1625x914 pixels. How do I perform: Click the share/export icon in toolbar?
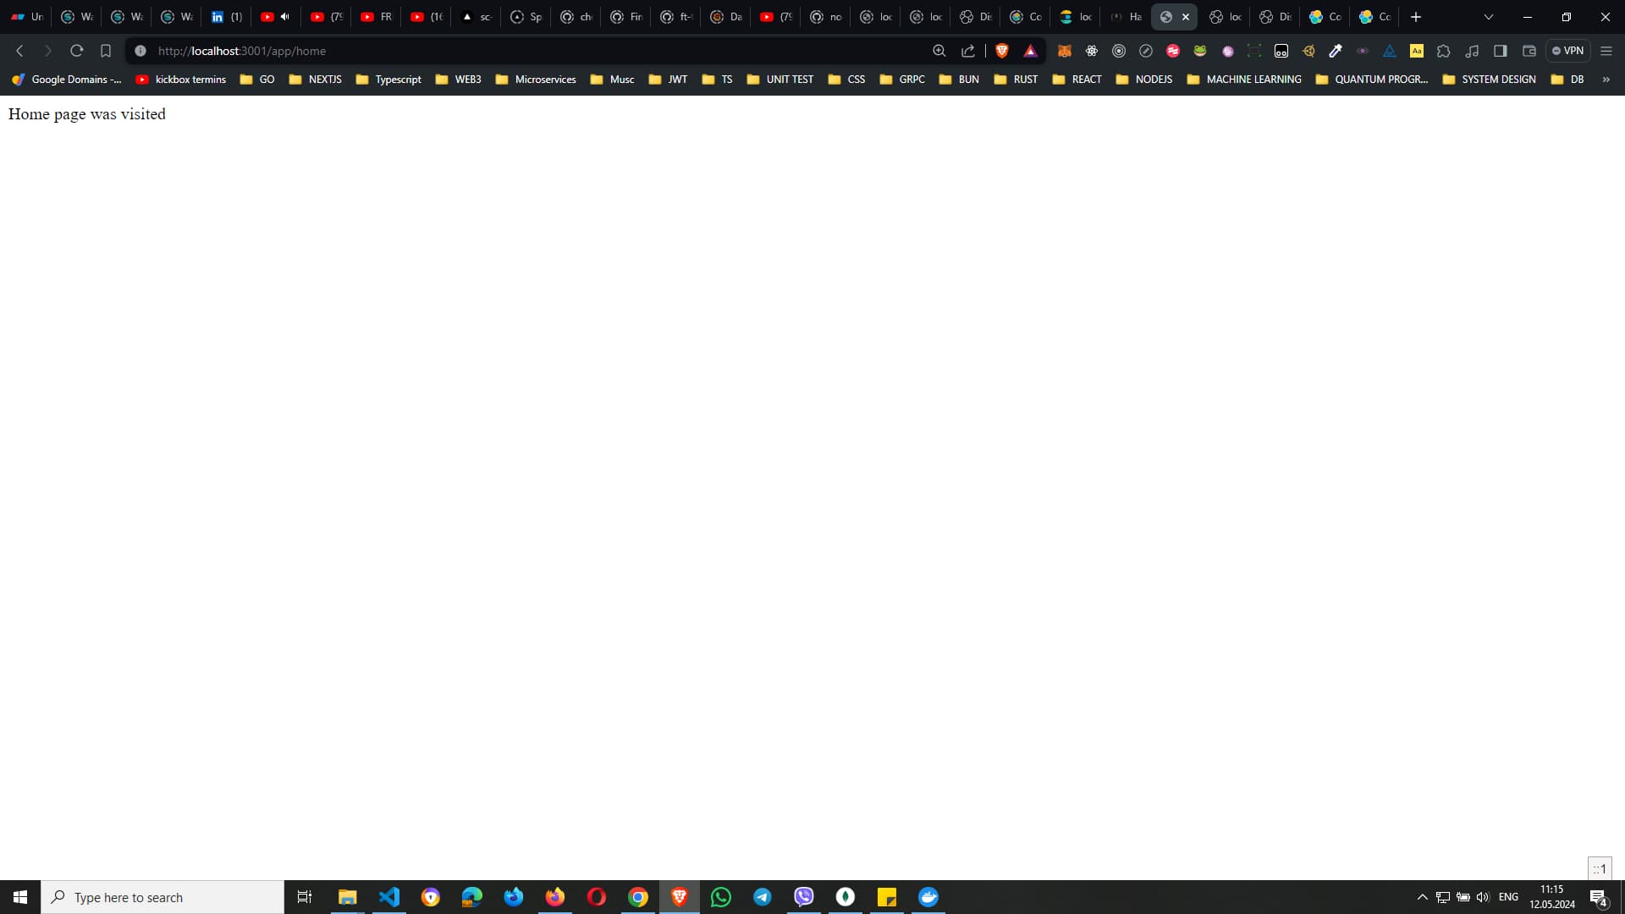point(967,52)
